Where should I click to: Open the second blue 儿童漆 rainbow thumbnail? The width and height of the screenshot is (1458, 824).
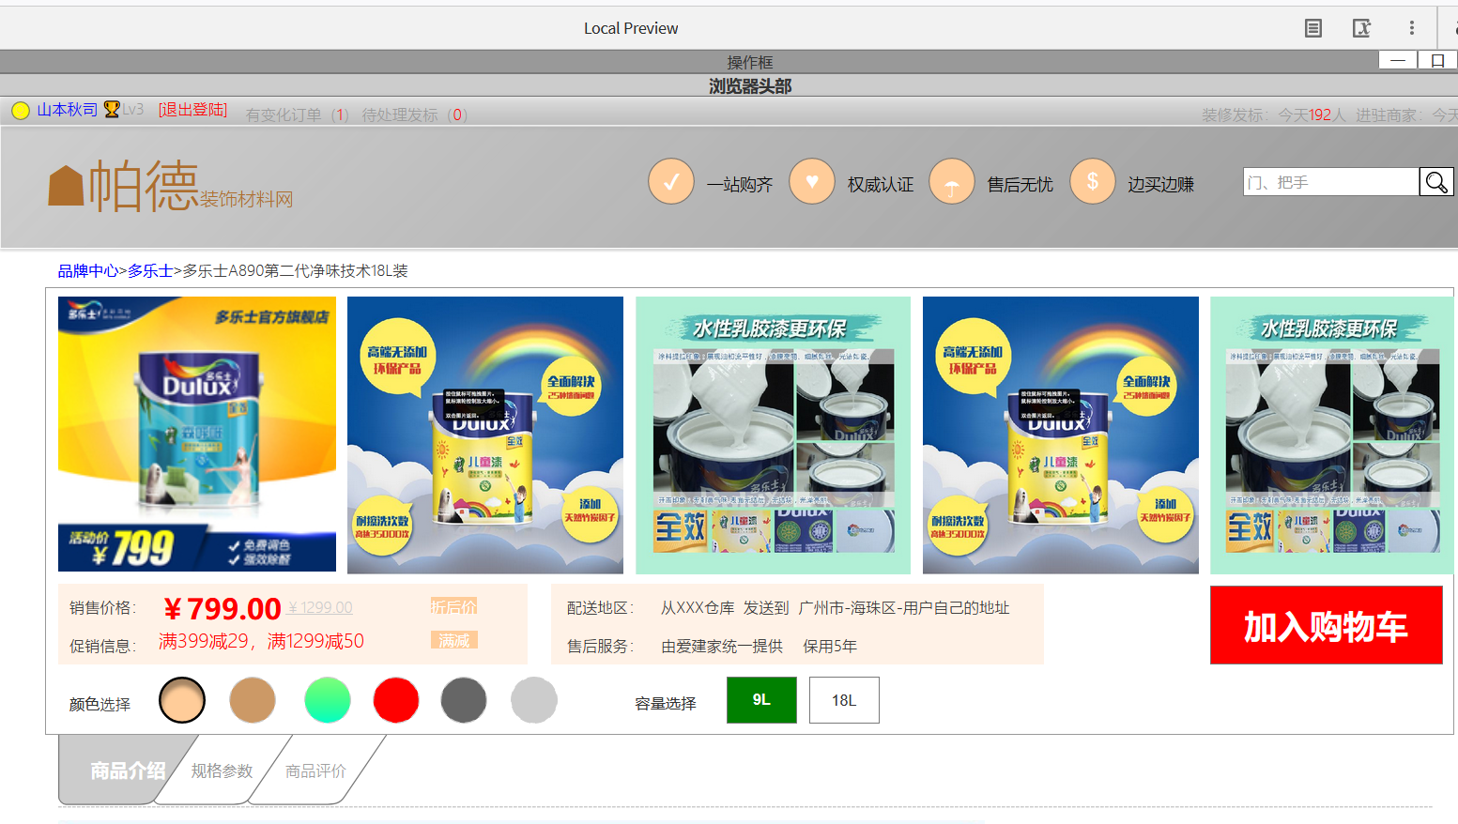1061,435
